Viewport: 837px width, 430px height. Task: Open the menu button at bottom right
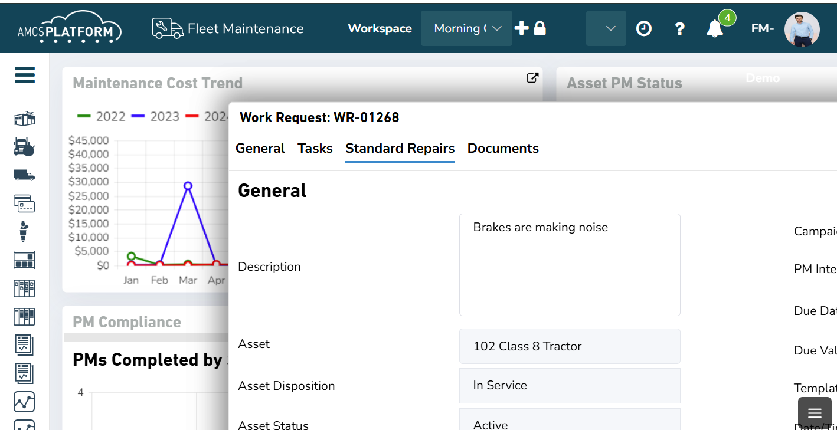(x=814, y=412)
